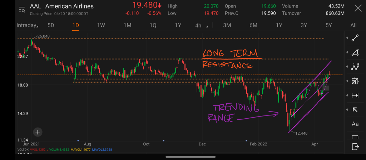The width and height of the screenshot is (366, 160).
Task: Click the Prev.C value 19.590
Action: (x=268, y=13)
